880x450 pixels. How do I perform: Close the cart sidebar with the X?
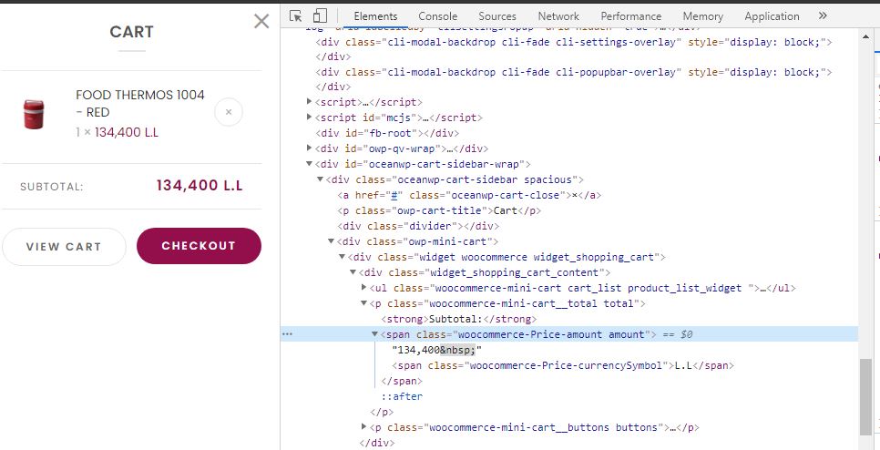click(261, 21)
